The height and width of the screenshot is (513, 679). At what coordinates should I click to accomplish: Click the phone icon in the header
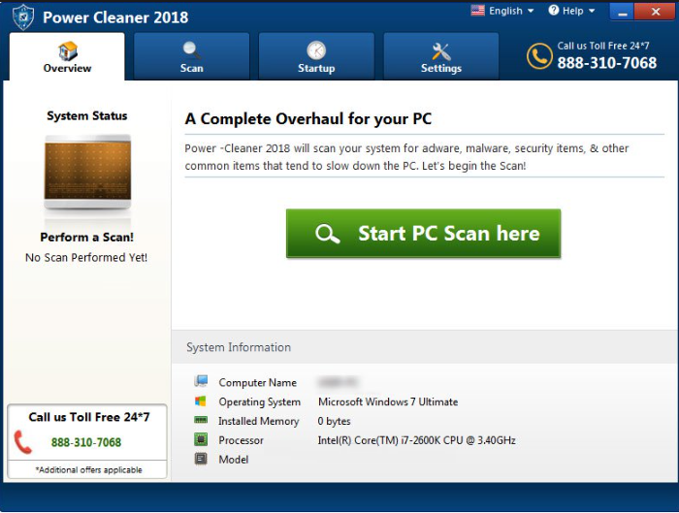click(539, 55)
